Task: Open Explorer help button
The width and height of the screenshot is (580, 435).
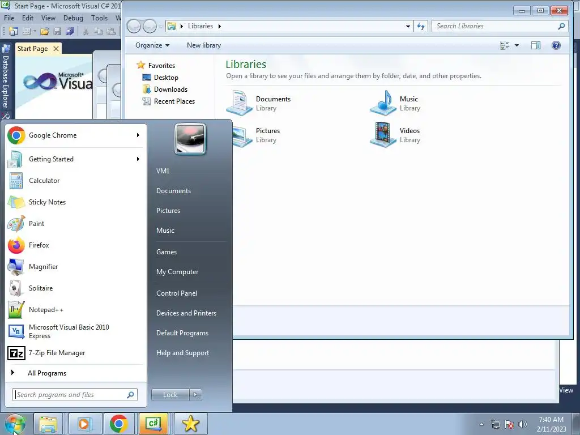Action: tap(556, 45)
